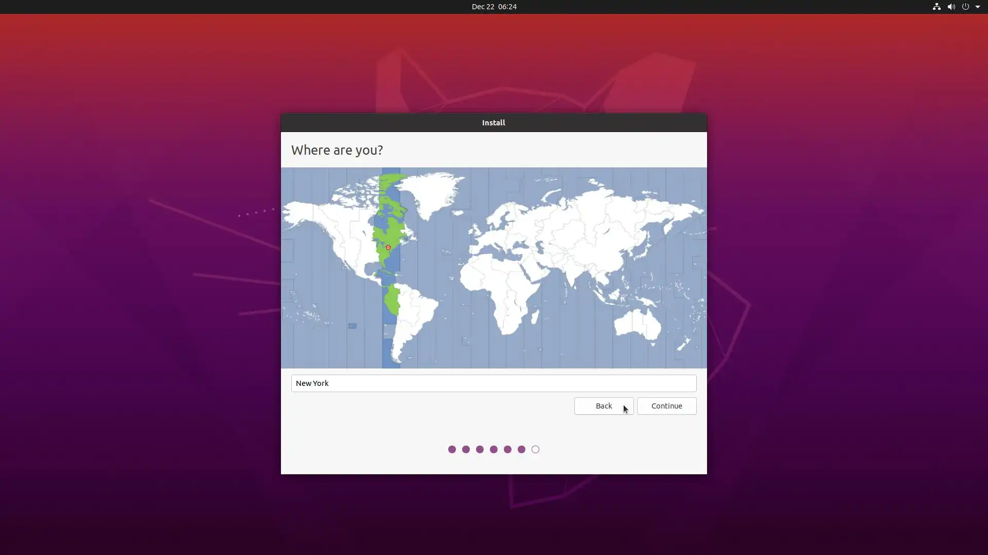Click the last hollow progress dot
988x555 pixels.
coord(535,450)
